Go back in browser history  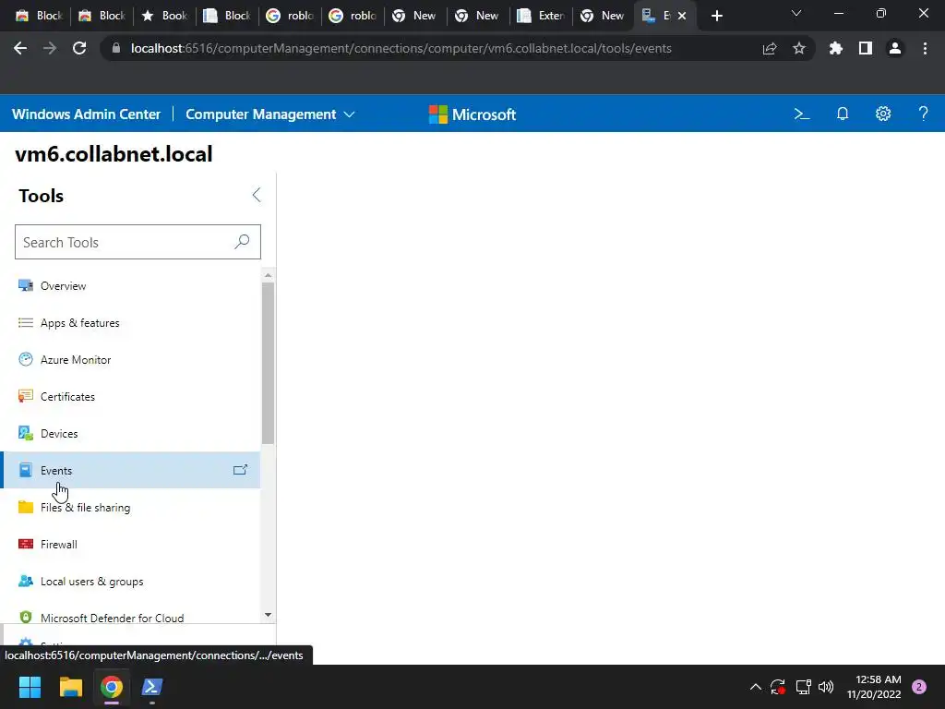[20, 48]
